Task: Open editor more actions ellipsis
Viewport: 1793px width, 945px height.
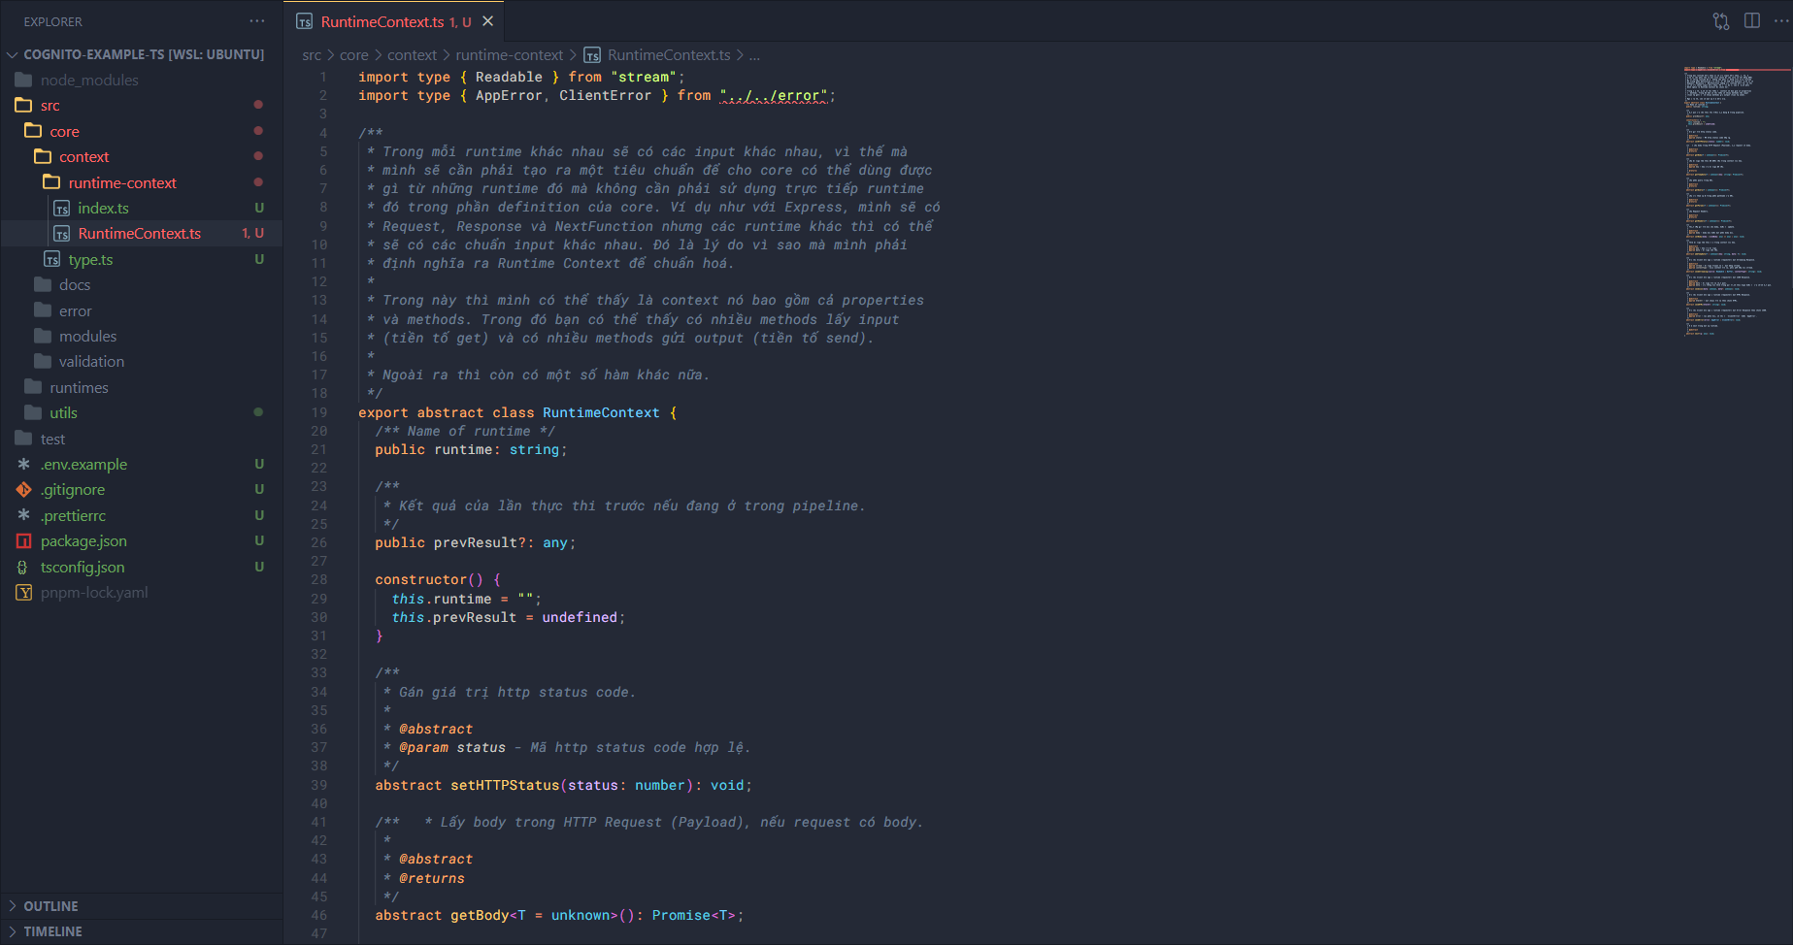Action: (1780, 21)
